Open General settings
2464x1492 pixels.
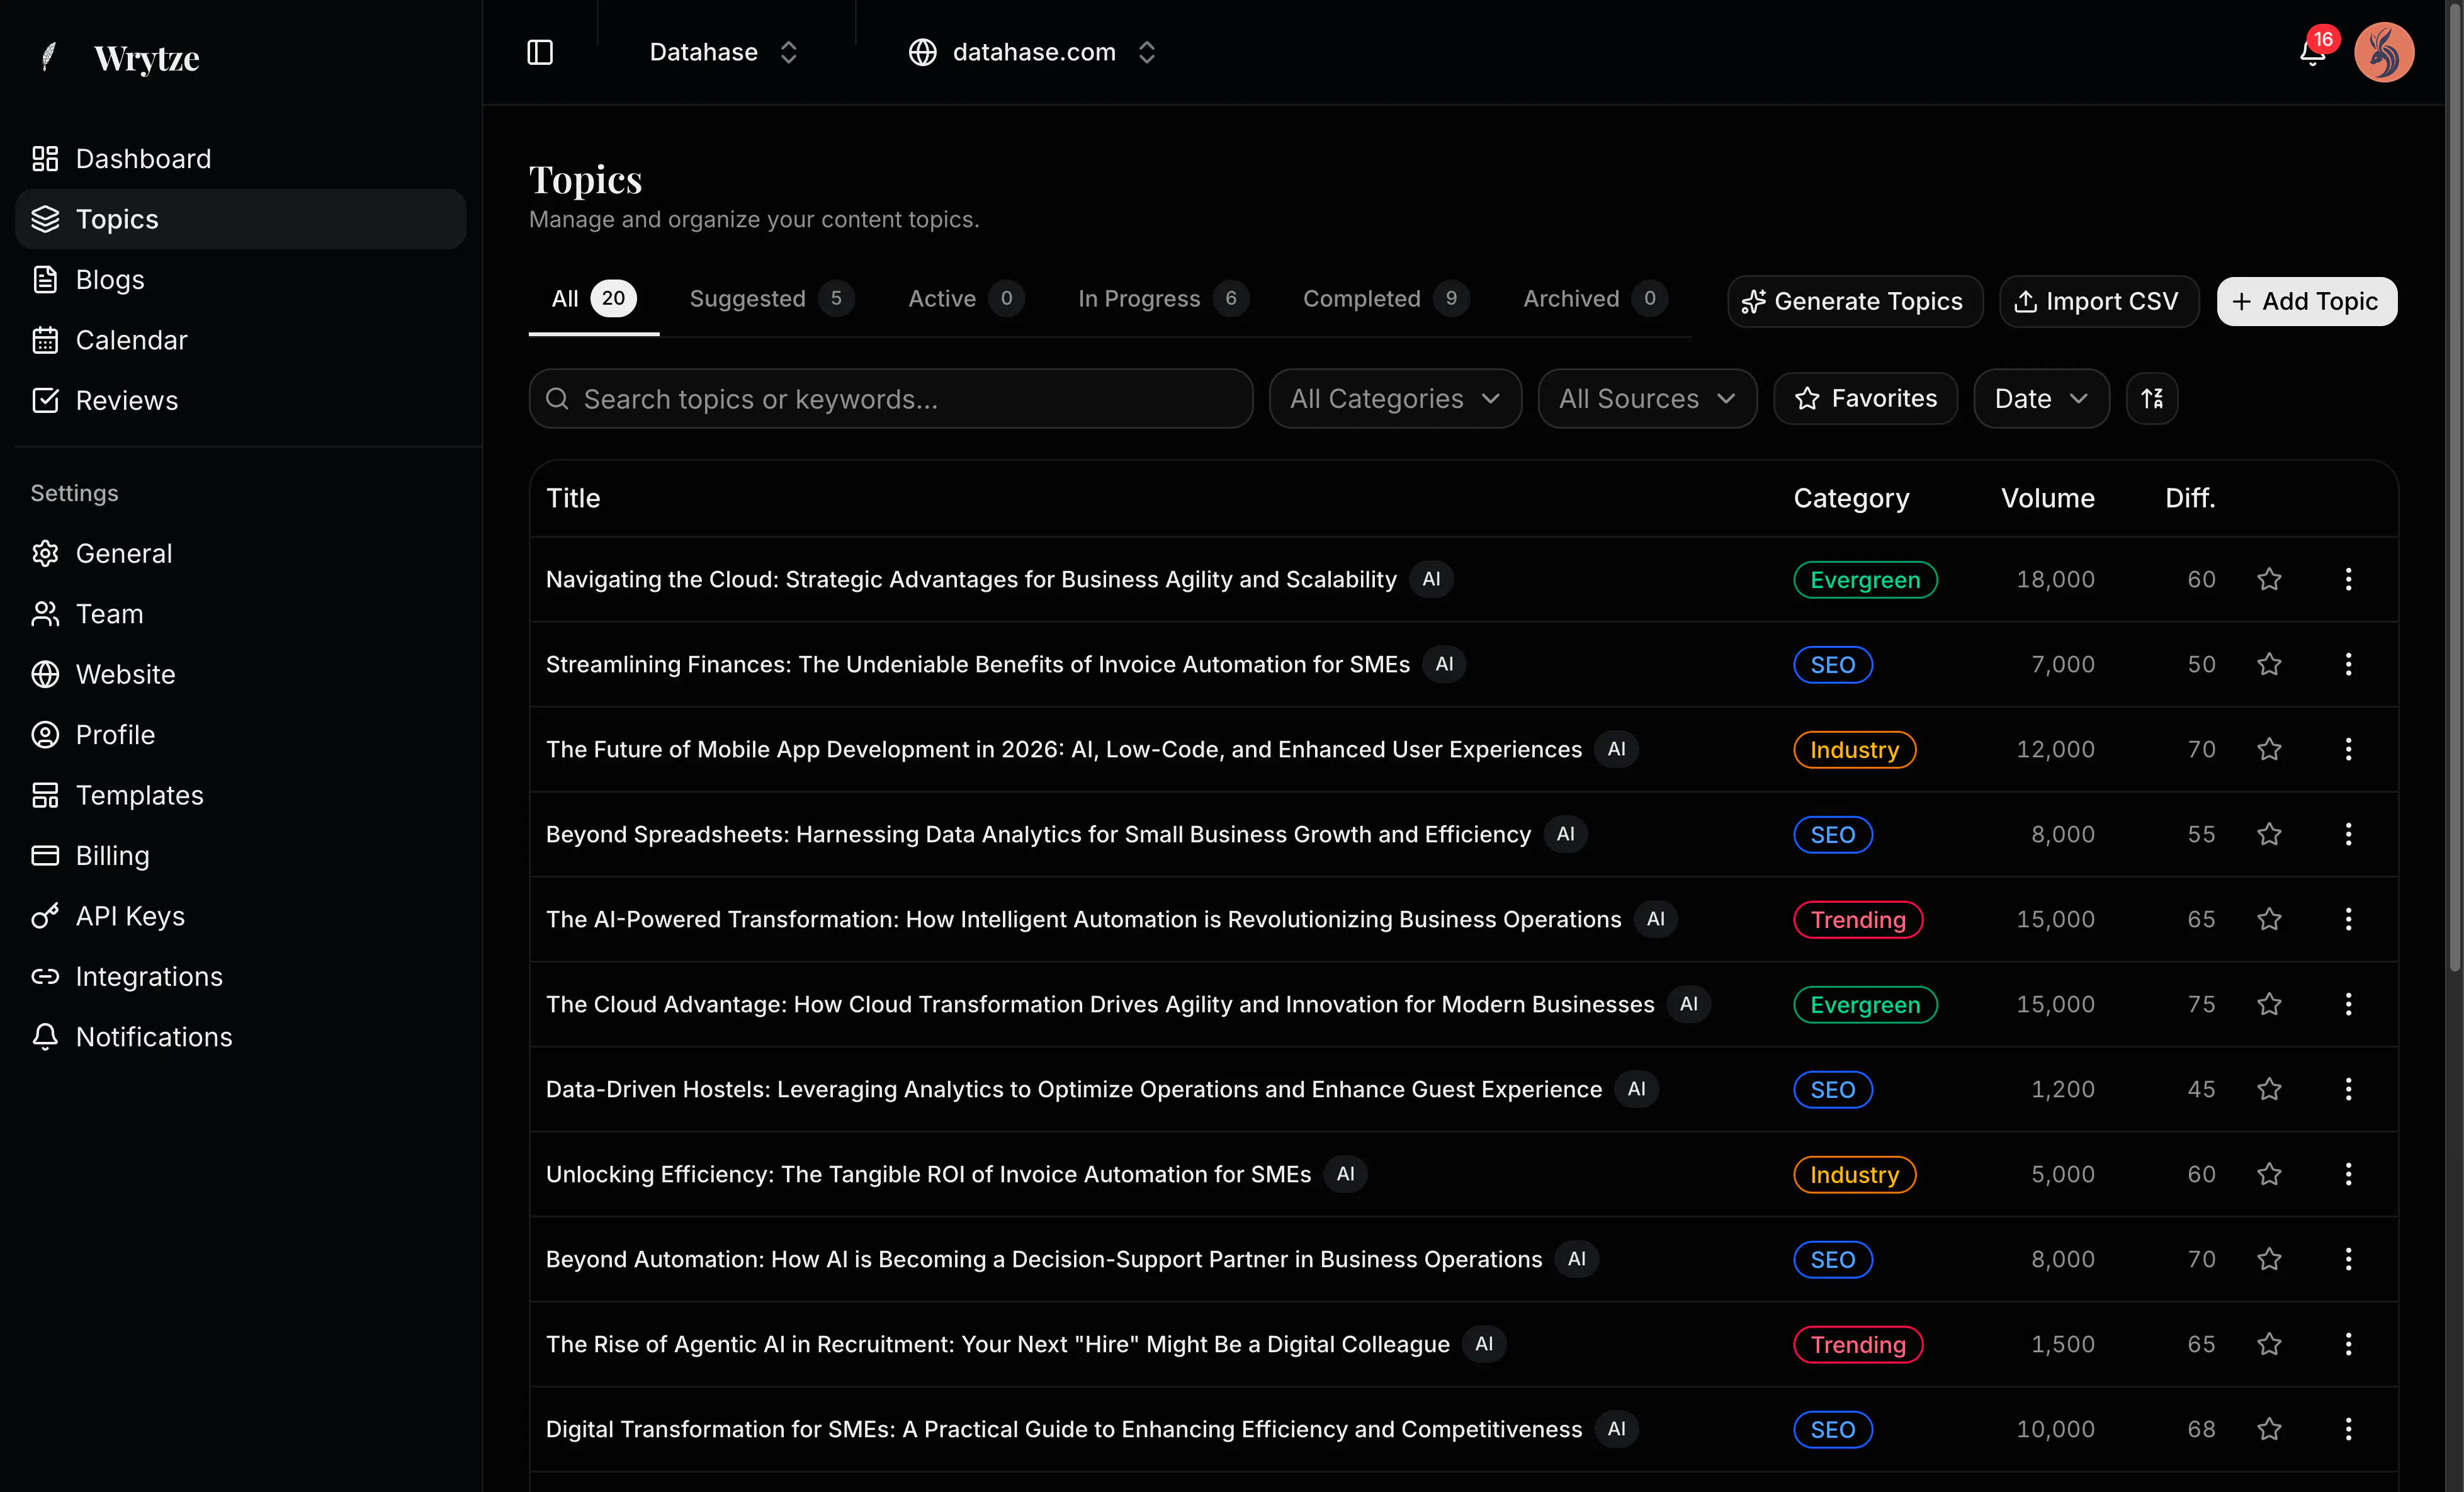coord(240,554)
